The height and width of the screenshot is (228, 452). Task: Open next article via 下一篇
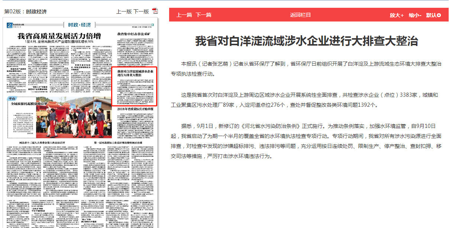pos(204,15)
